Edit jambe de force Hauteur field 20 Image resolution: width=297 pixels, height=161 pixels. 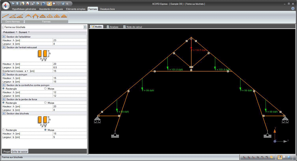69,106
